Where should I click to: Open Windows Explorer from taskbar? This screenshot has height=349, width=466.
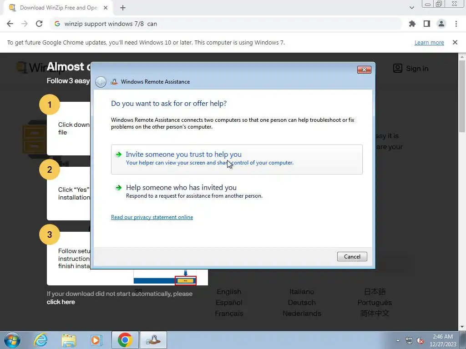(69, 340)
